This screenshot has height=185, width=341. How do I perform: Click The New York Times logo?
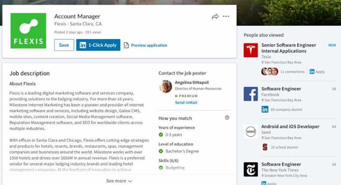pos(251,169)
